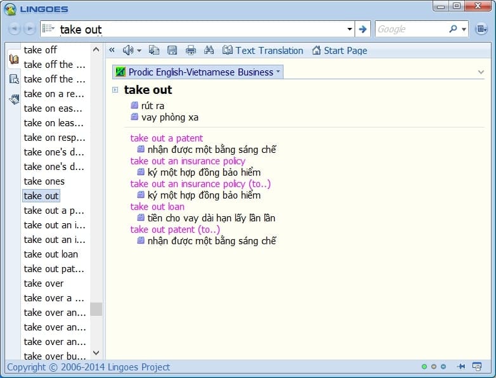
Task: Open the search history dropdown arrow
Action: tap(349, 29)
